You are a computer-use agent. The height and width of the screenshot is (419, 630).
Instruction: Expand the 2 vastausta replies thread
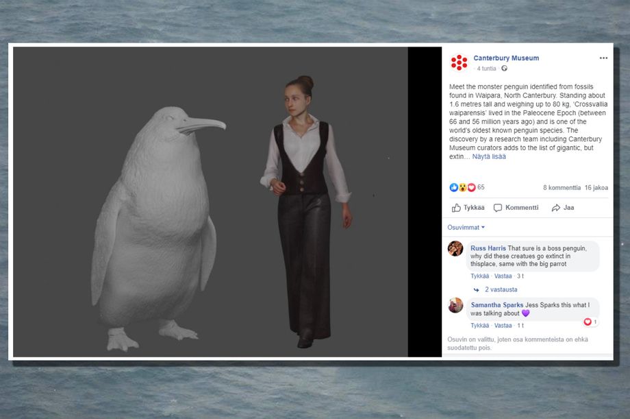point(501,290)
